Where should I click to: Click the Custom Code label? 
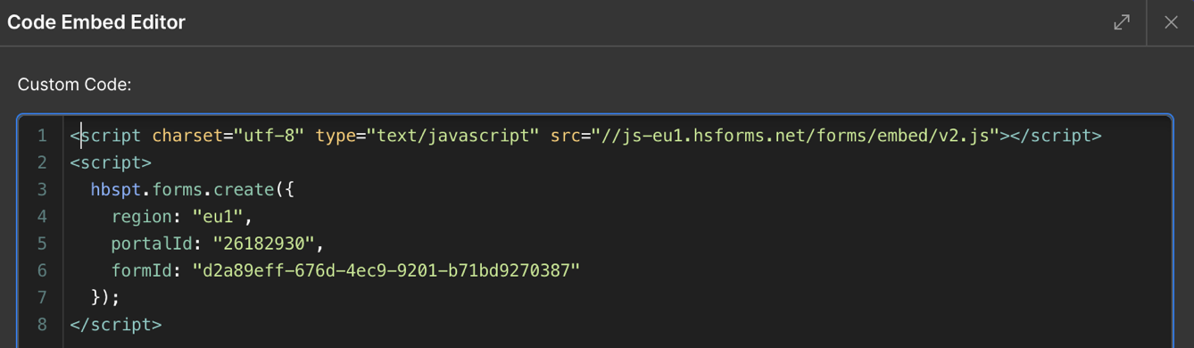coord(74,85)
